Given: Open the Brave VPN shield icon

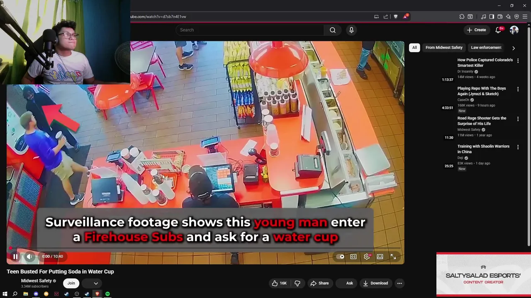Looking at the screenshot, I should (516, 17).
